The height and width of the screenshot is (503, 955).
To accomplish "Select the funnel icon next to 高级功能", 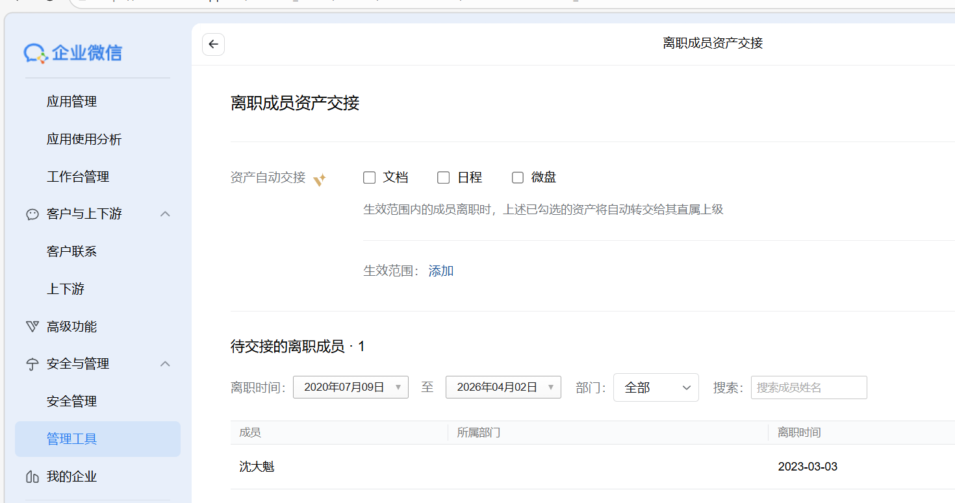I will (x=32, y=326).
